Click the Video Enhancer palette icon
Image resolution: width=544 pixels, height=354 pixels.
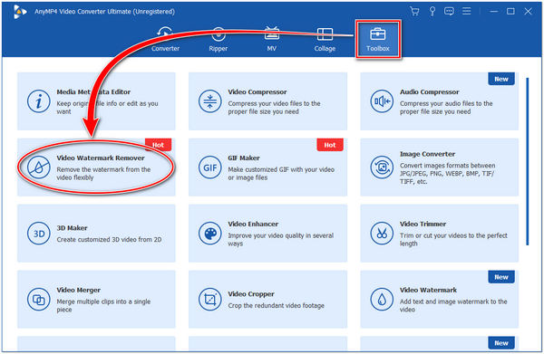[210, 234]
